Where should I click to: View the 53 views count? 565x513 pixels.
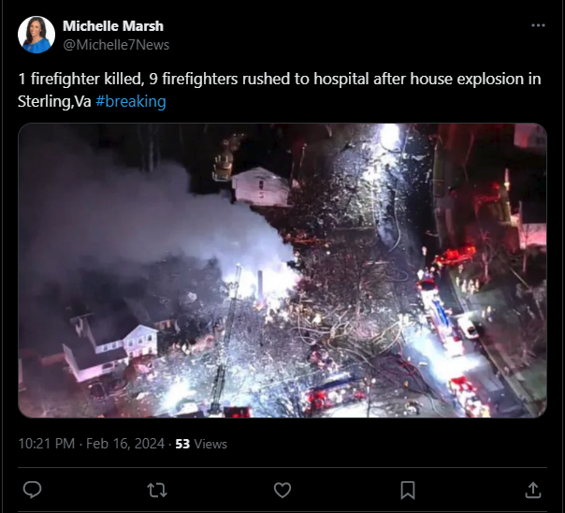tap(182, 444)
